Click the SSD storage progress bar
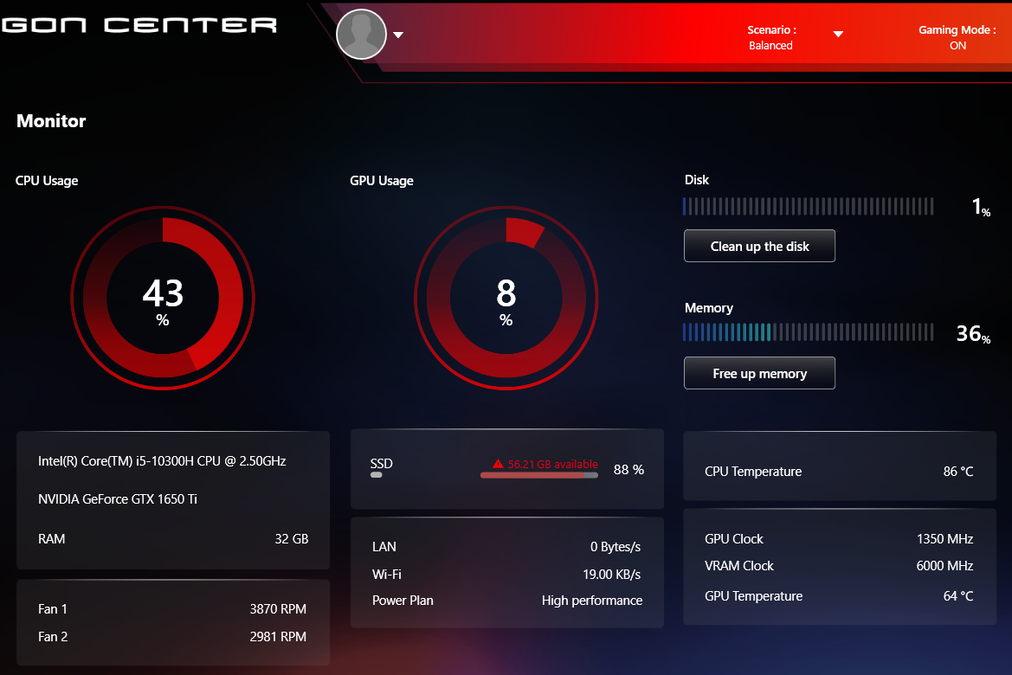This screenshot has height=675, width=1012. pos(539,476)
